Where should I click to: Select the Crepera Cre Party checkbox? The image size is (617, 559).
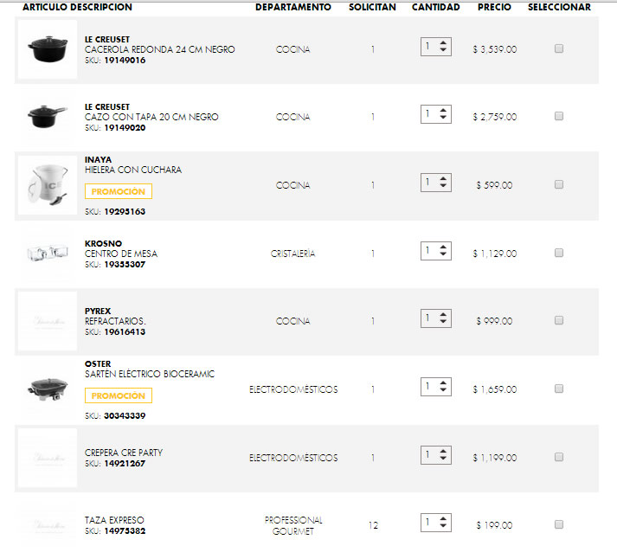(559, 457)
